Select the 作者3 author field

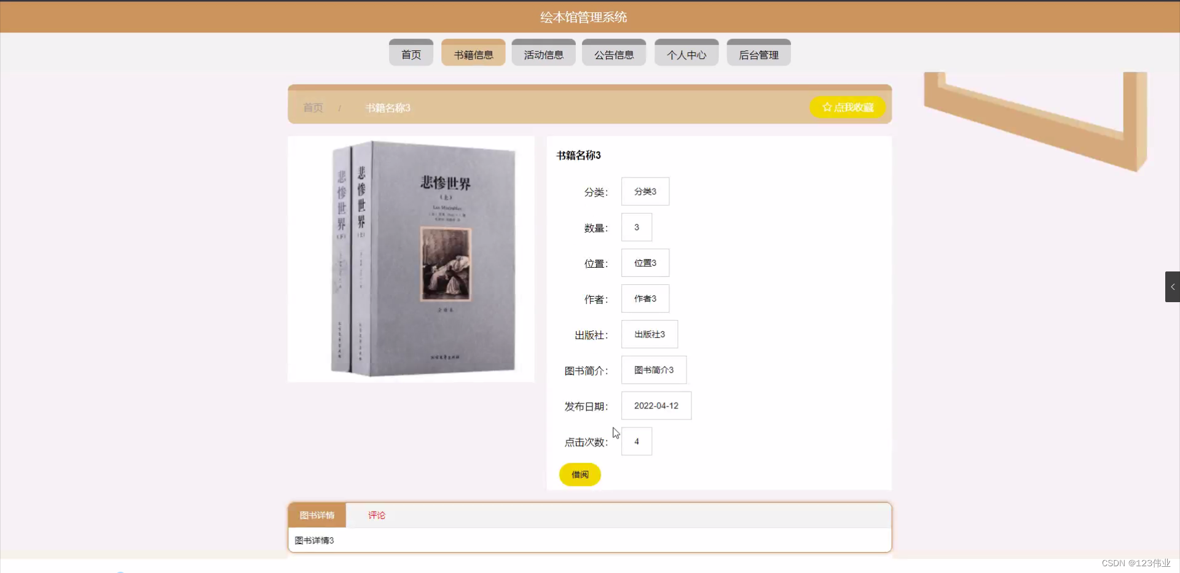coord(645,298)
